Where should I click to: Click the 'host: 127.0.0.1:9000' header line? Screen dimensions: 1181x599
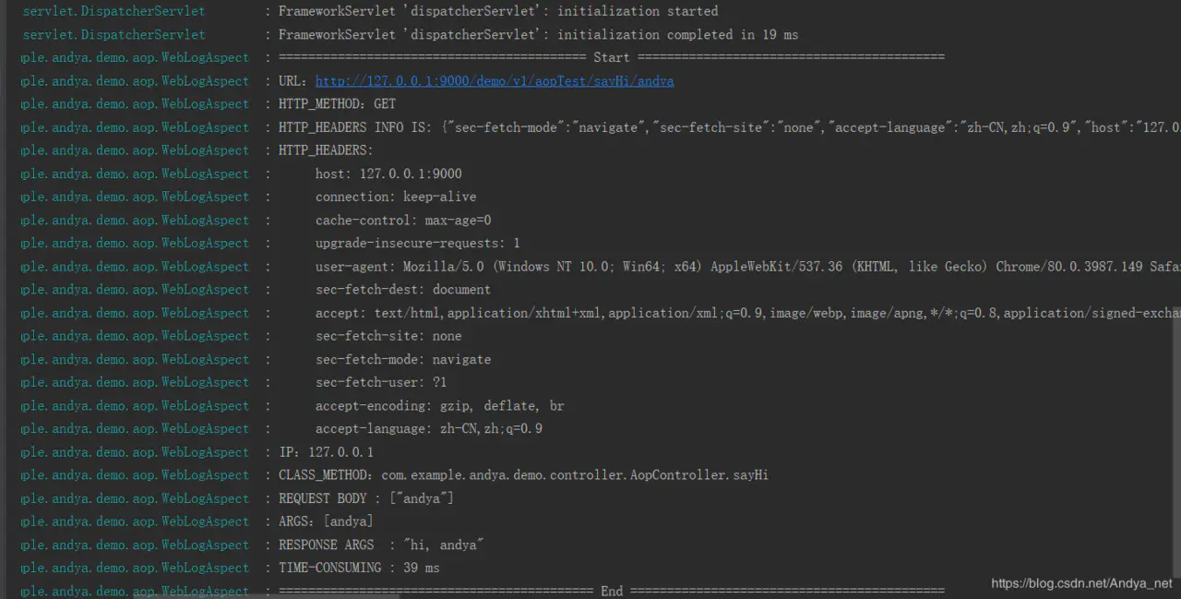tap(388, 174)
